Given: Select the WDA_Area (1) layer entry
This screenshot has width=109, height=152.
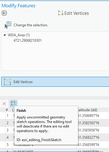Looking at the screenshot, I should pos(19,35).
